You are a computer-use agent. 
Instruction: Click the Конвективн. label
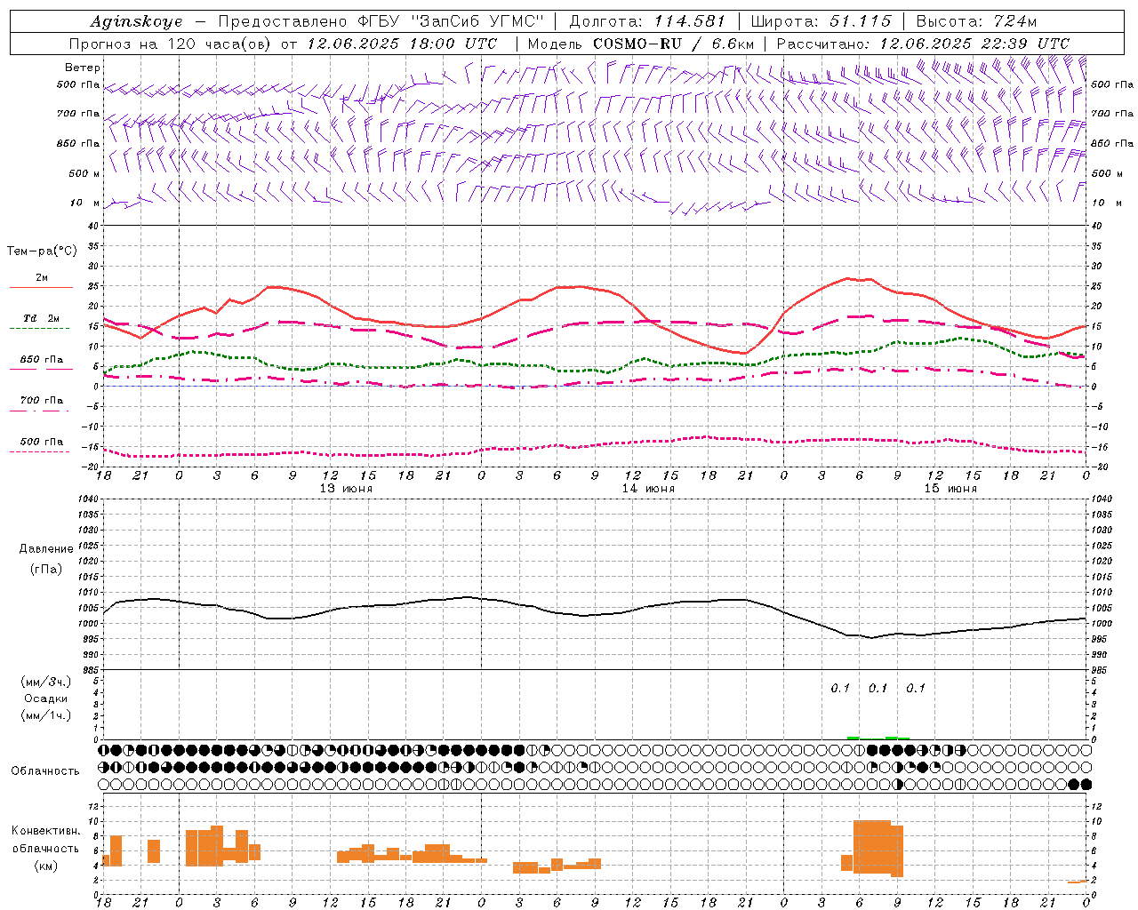coord(46,831)
